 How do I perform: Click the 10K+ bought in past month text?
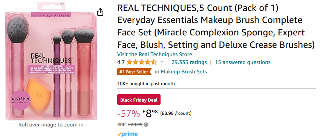coord(146,84)
